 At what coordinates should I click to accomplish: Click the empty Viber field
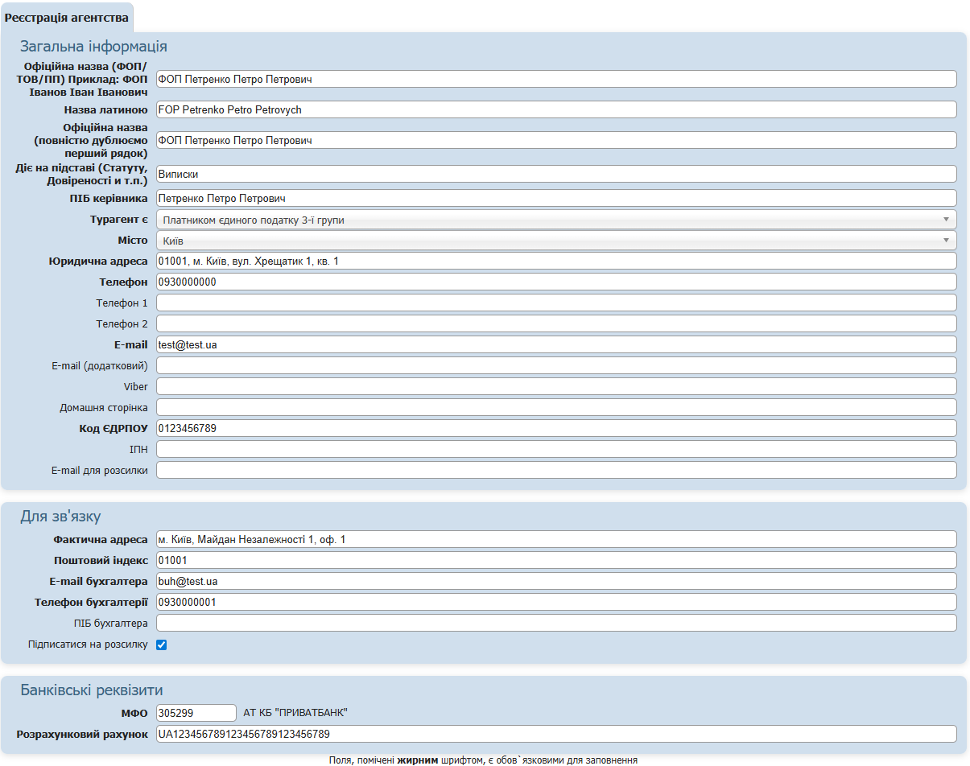[555, 386]
